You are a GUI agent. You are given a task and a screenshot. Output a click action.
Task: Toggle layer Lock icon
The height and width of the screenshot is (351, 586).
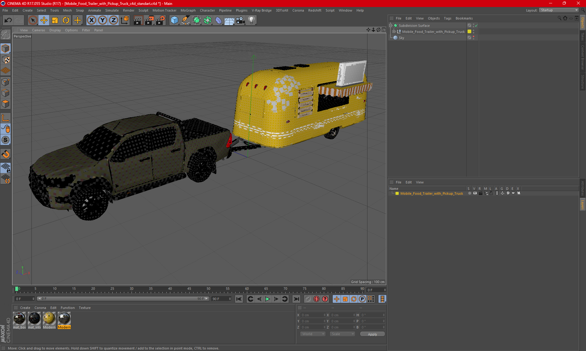(491, 193)
